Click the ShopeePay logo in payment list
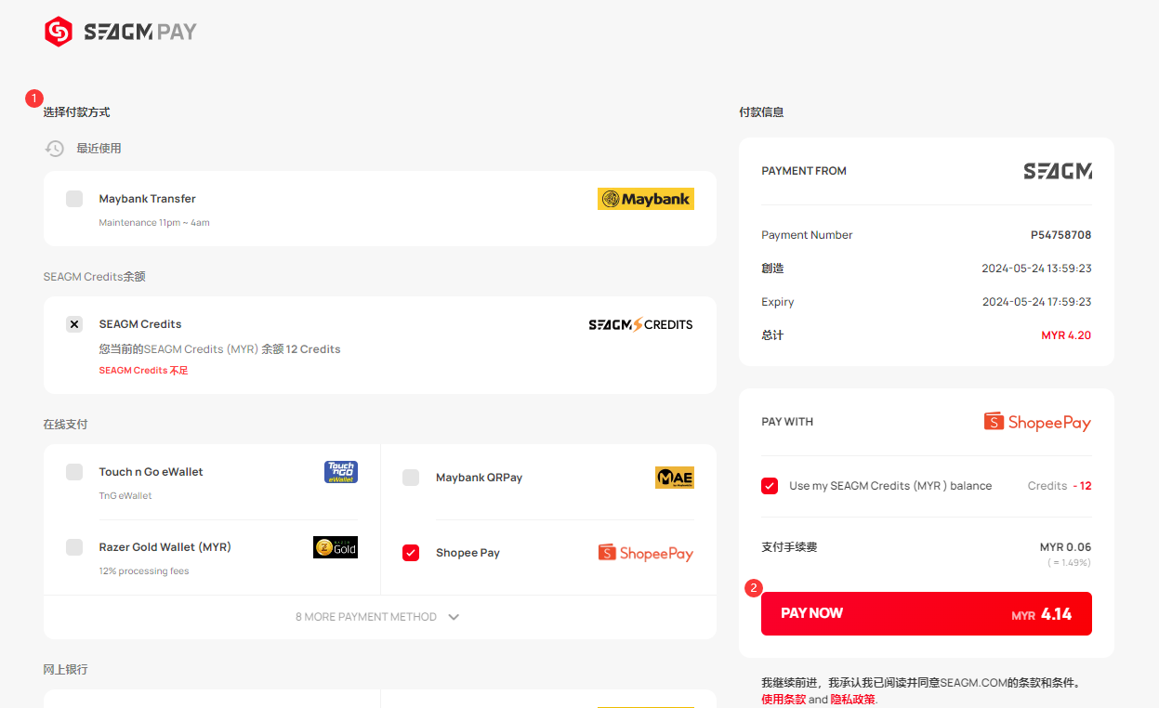Viewport: 1159px width, 708px height. (x=646, y=553)
